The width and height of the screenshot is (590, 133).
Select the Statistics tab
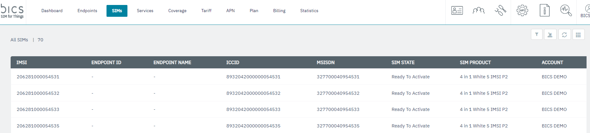pos(309,11)
